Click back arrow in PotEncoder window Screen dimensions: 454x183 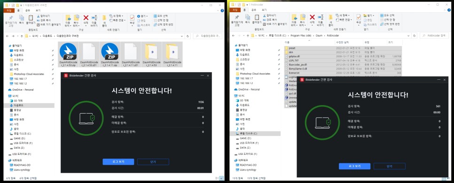point(233,36)
